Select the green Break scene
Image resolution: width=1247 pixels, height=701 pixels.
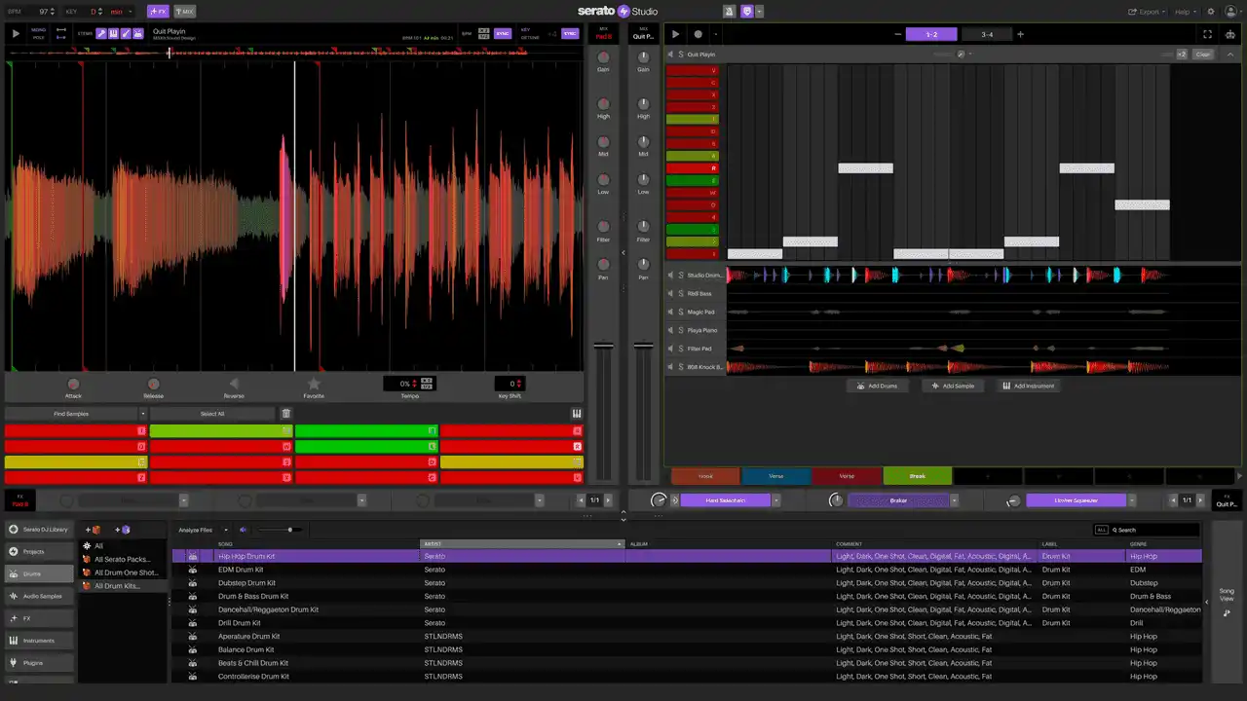tap(918, 476)
